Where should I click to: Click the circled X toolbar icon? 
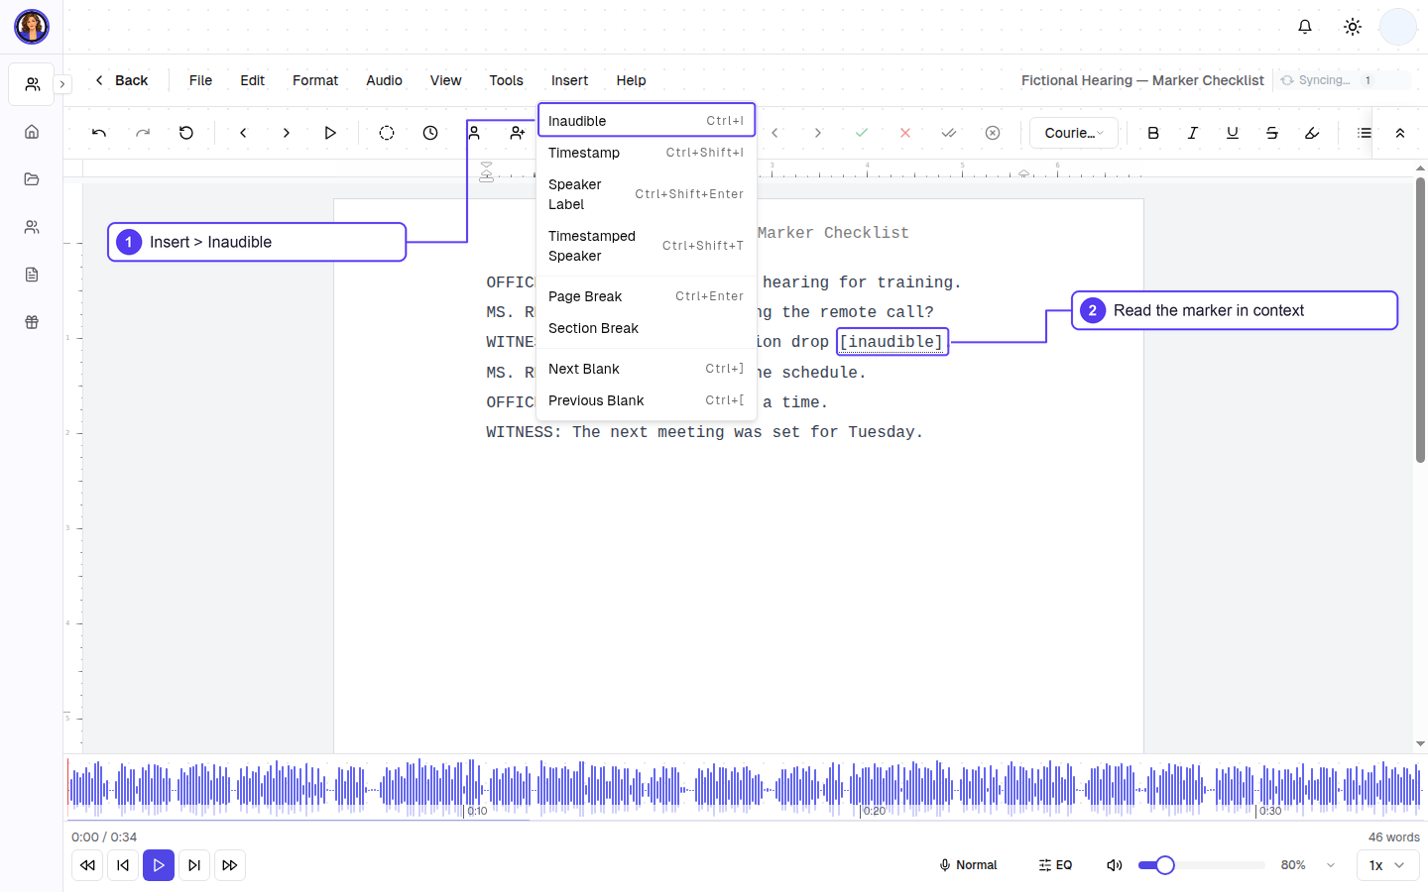coord(993,133)
